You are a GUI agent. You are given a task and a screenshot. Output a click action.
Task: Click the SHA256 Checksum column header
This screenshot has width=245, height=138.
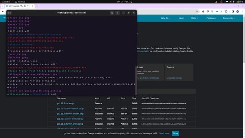pyautogui.click(x=150, y=99)
